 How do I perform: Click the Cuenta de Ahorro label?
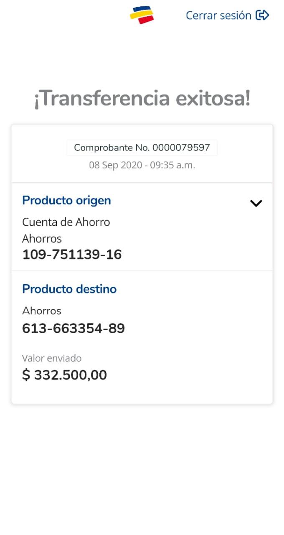tap(66, 222)
